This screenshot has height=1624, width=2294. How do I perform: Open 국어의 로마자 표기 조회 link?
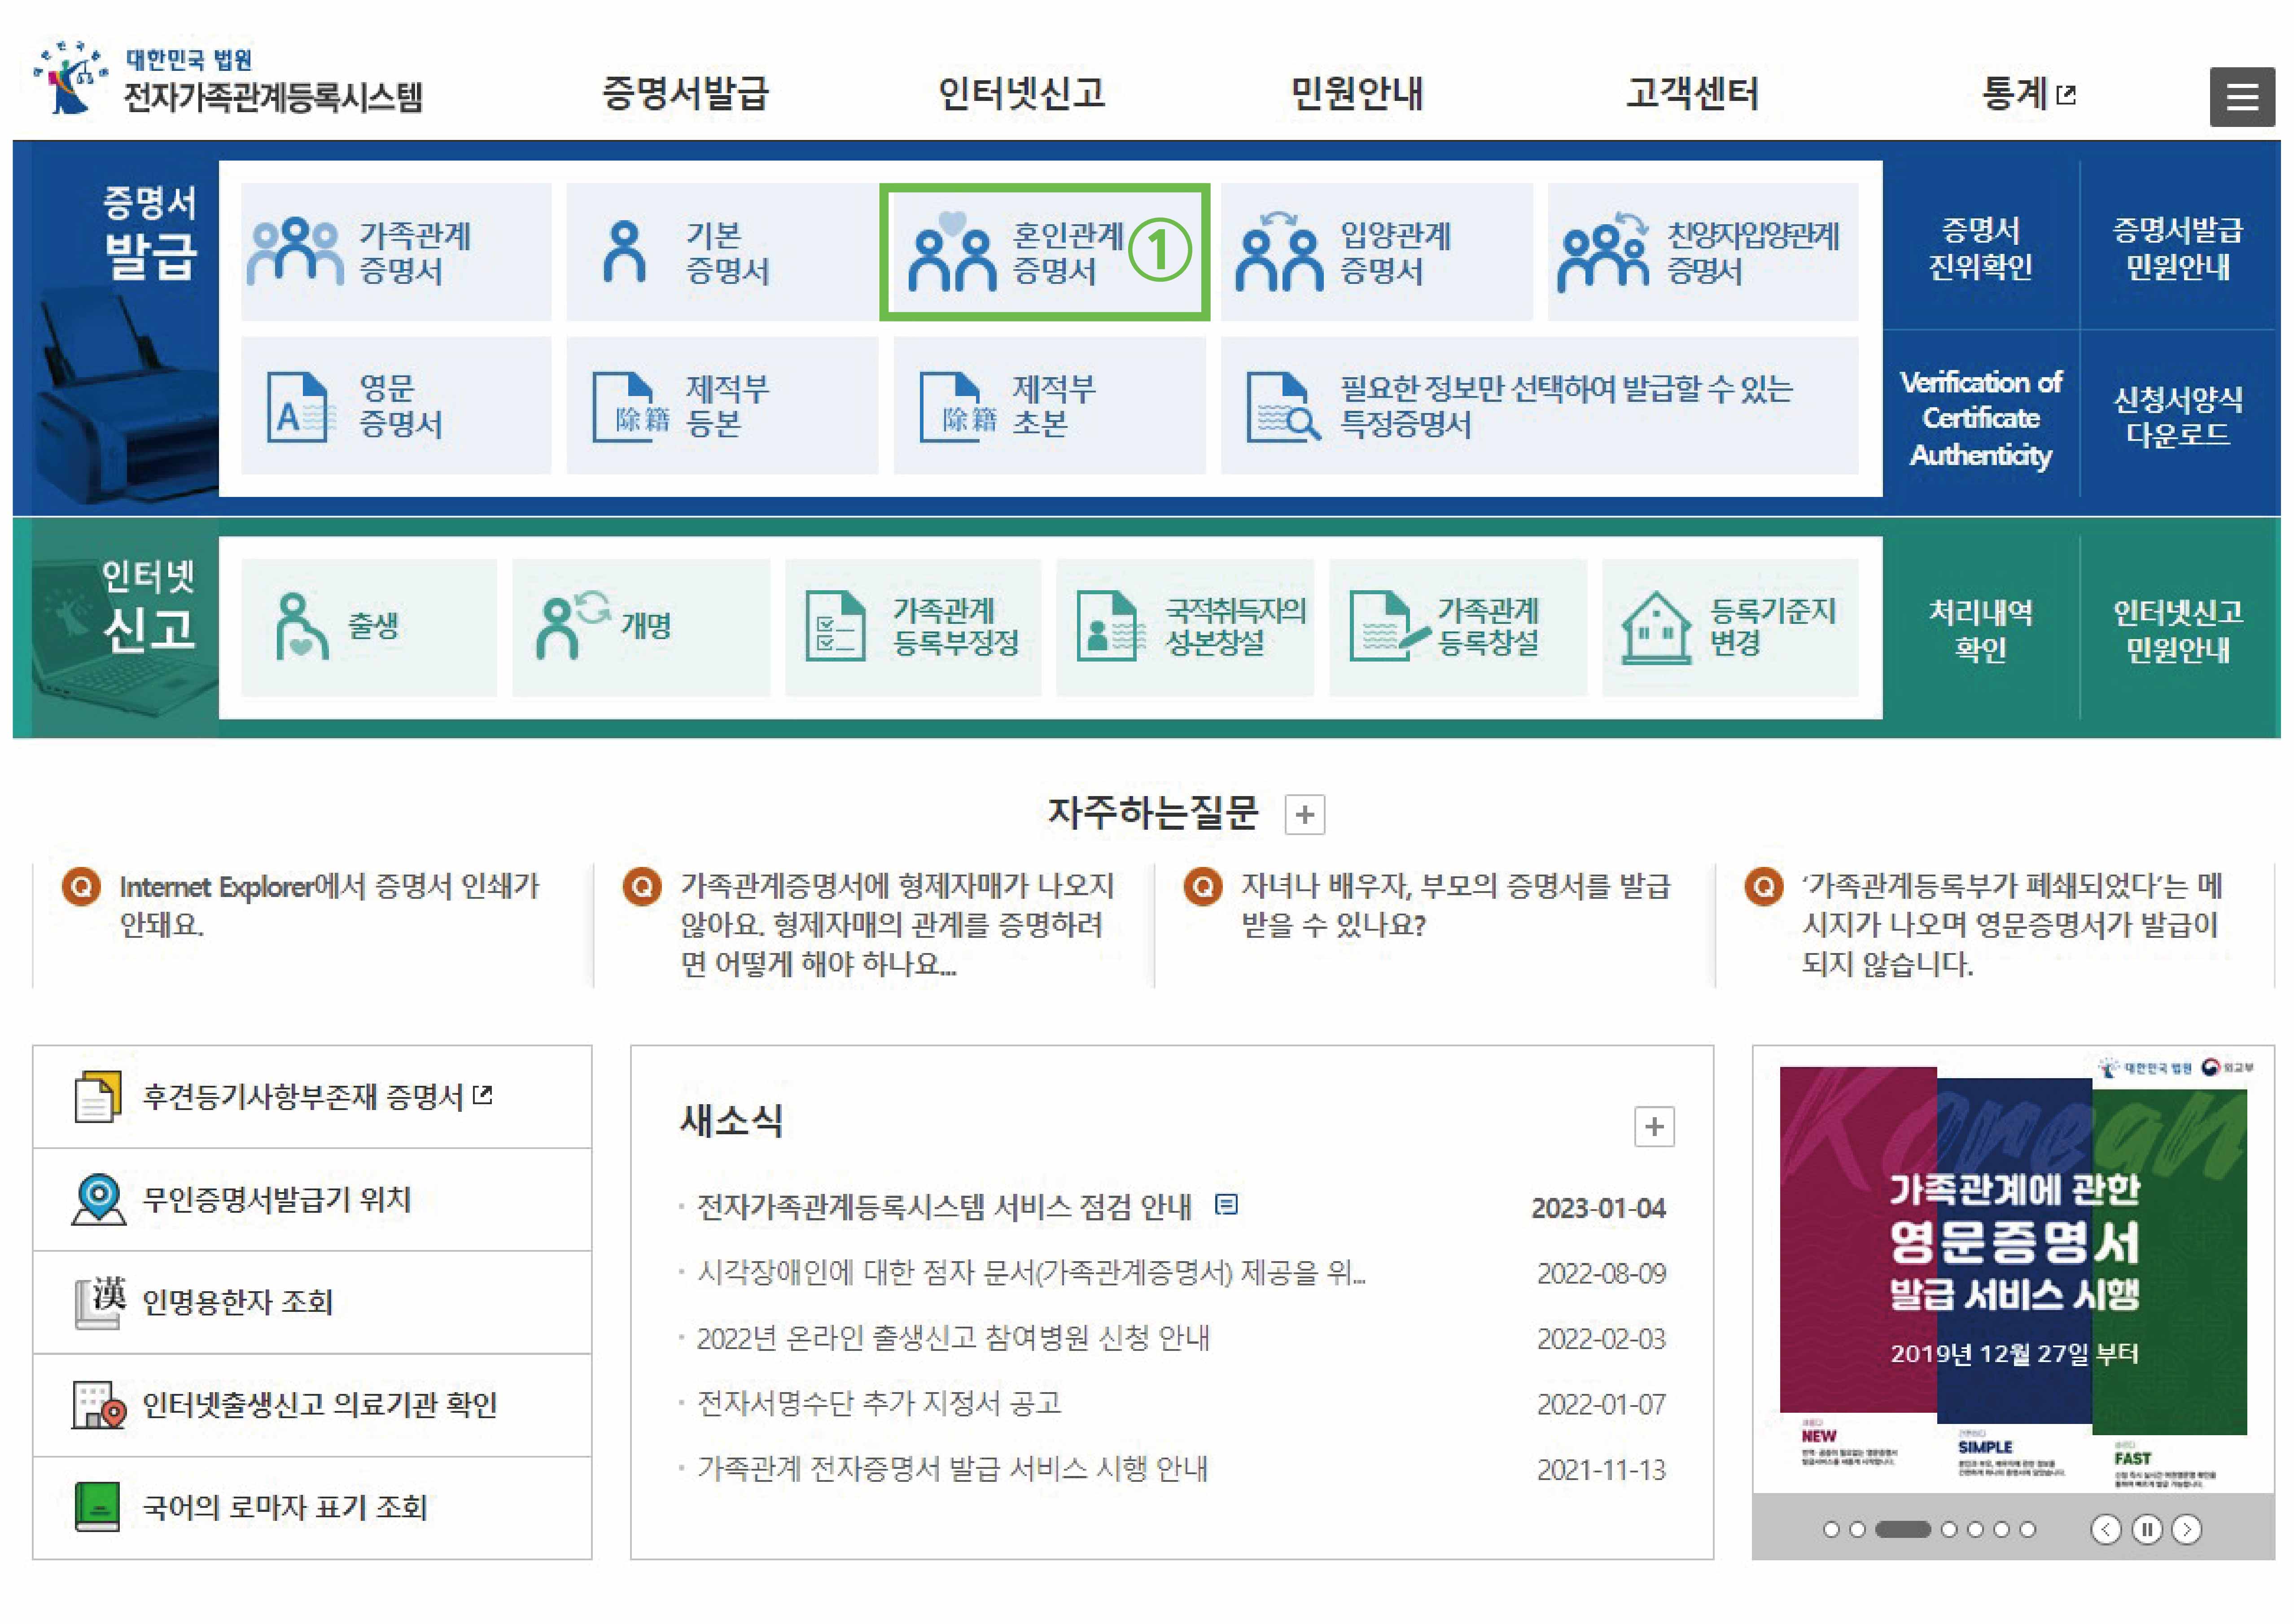312,1507
